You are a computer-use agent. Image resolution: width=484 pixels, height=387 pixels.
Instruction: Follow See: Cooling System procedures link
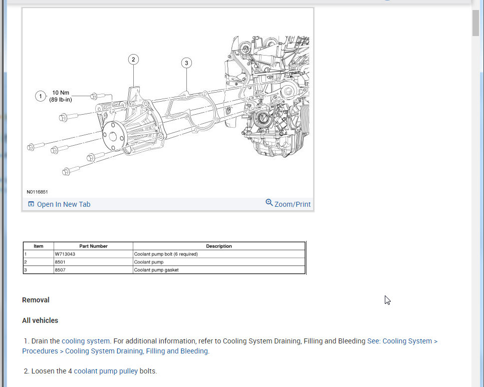point(229,346)
